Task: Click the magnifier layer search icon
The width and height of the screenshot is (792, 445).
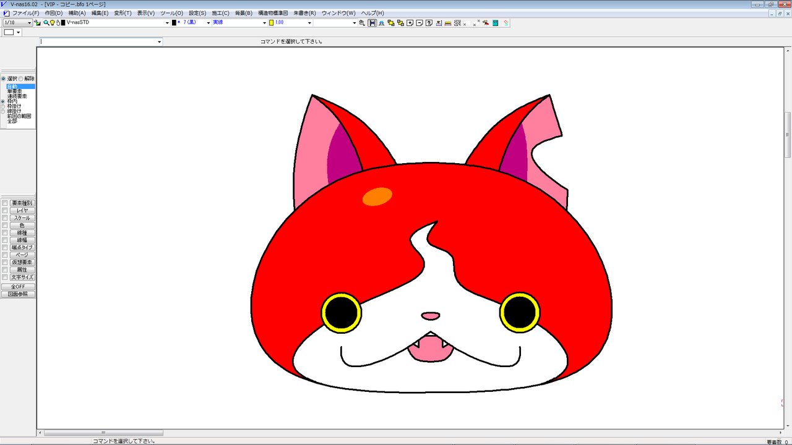Action: (x=46, y=23)
